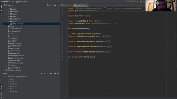Expand the tests folder
Image resolution: width=177 pixels, height=99 pixels.
click(x=6, y=26)
